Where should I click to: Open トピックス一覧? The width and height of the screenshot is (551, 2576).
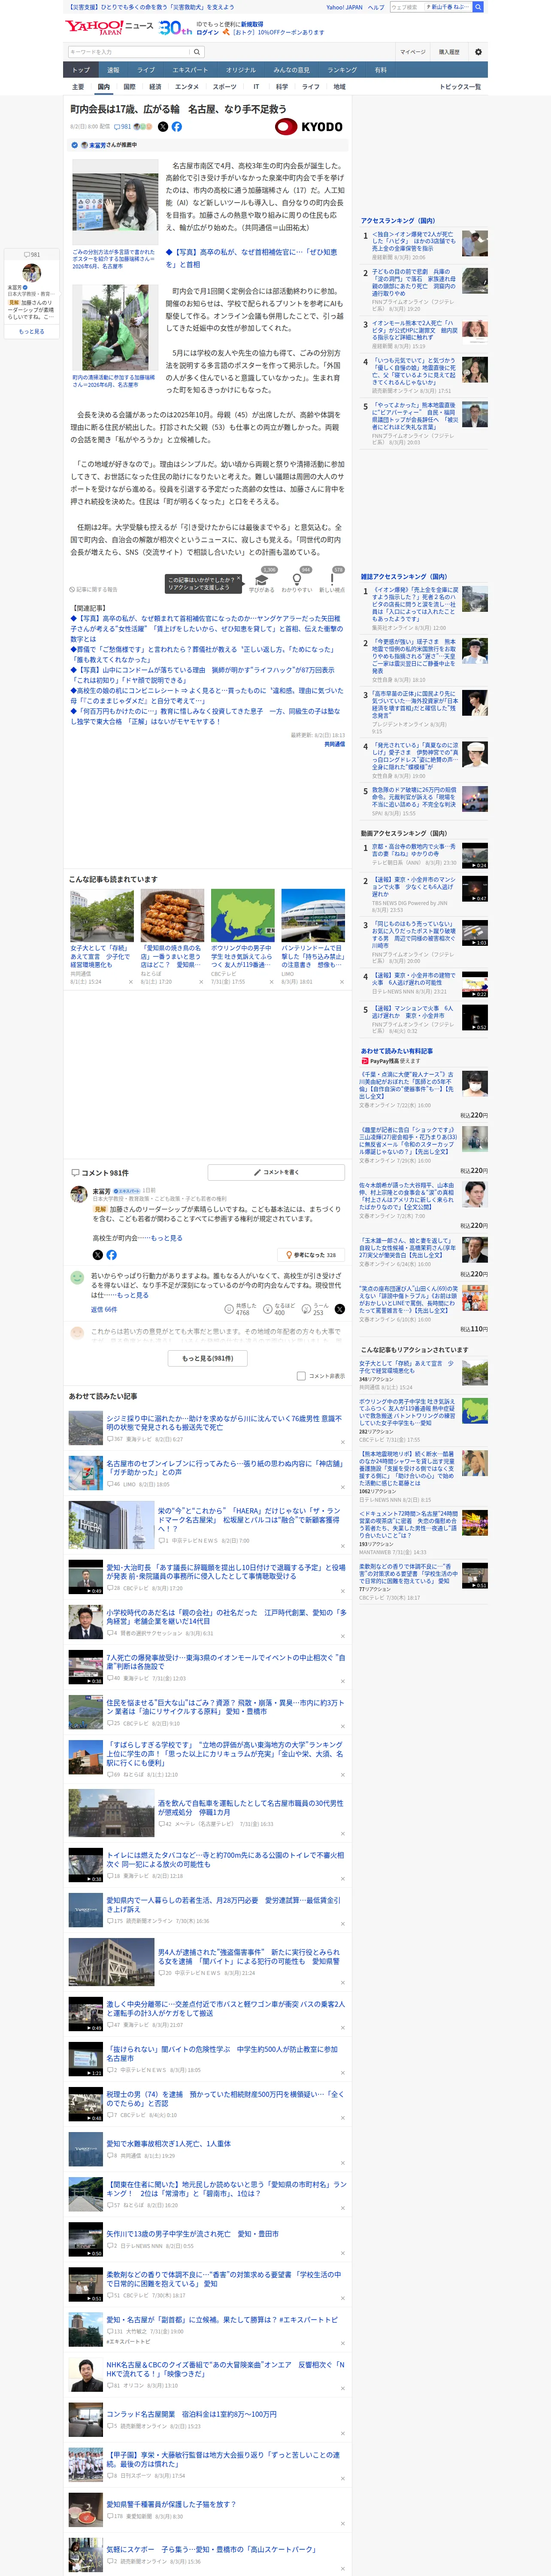(460, 87)
